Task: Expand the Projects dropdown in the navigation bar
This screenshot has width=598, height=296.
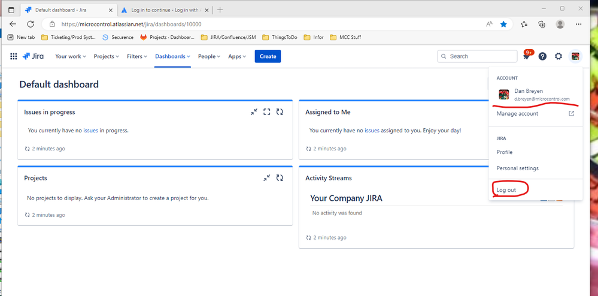Action: pyautogui.click(x=107, y=56)
